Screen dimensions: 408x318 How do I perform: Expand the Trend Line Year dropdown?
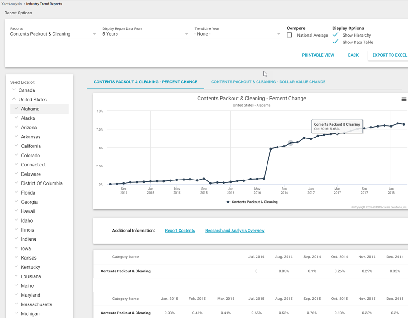coord(238,34)
